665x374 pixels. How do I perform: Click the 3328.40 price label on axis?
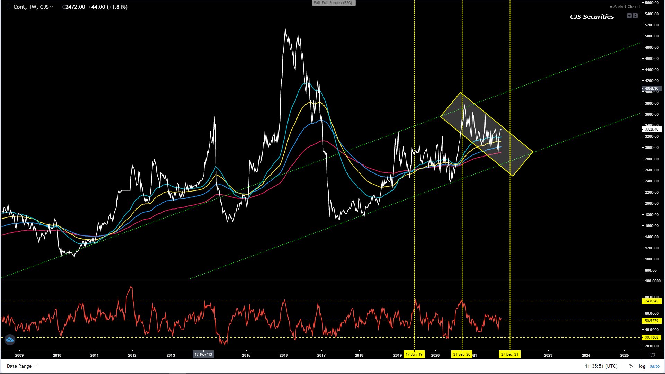(651, 129)
